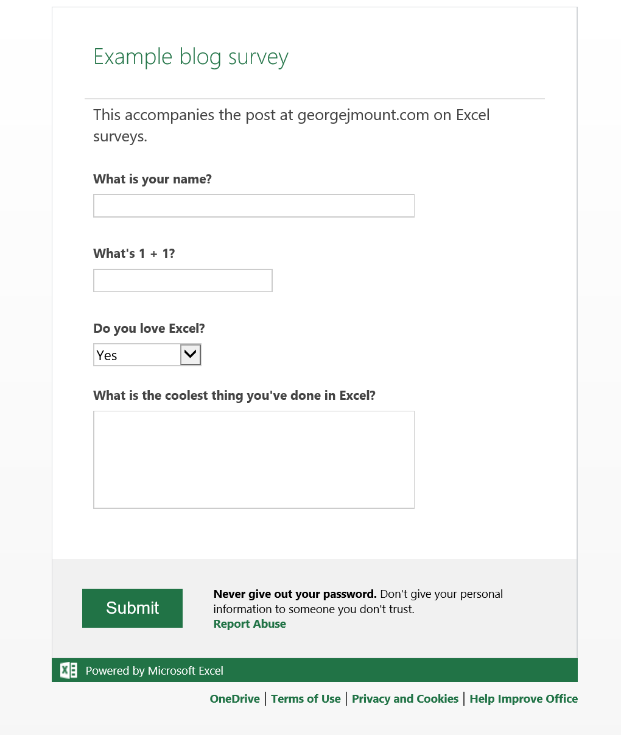
Task: Click the answer box for 'What's 1 + 1?'
Action: click(x=183, y=280)
